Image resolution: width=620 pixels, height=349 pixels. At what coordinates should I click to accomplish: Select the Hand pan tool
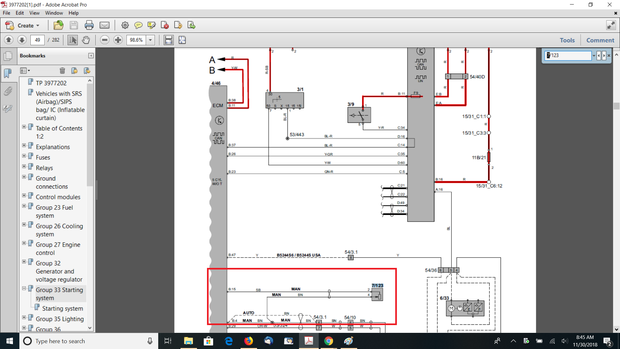point(86,40)
